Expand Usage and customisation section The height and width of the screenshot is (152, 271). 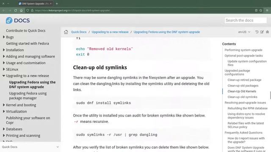click(4, 63)
